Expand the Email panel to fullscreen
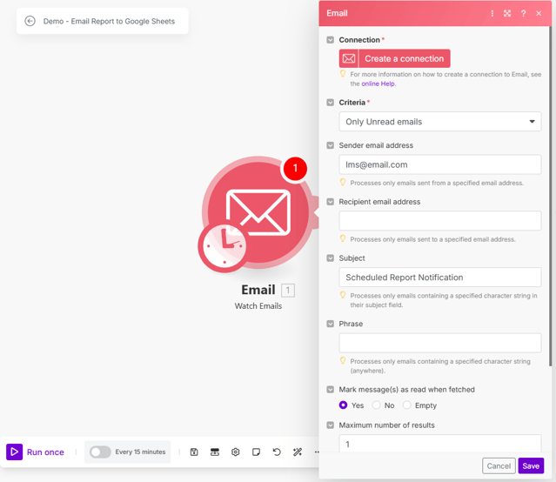The height and width of the screenshot is (482, 556). pyautogui.click(x=507, y=13)
